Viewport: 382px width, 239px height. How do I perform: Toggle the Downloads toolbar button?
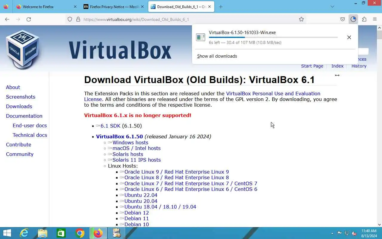pyautogui.click(x=353, y=19)
